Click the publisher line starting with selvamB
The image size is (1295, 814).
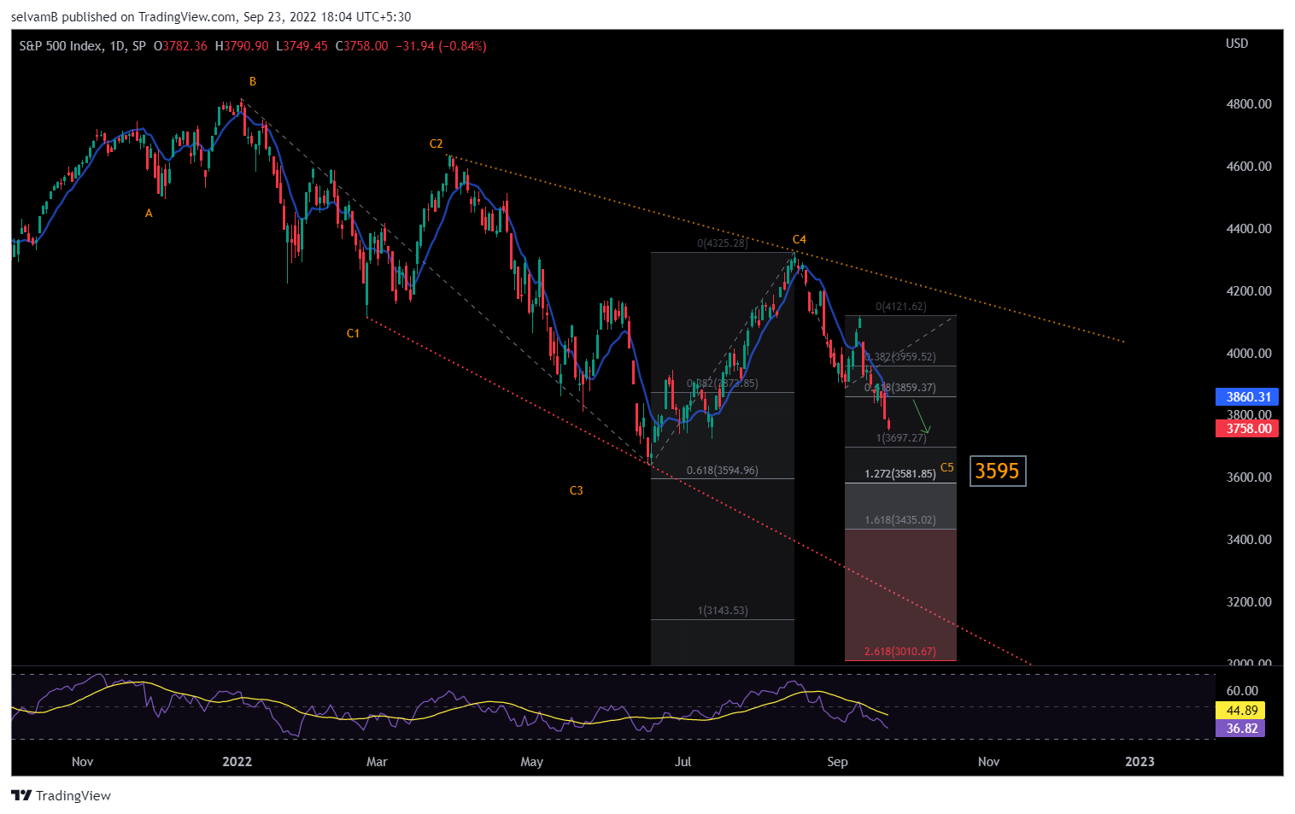(211, 16)
